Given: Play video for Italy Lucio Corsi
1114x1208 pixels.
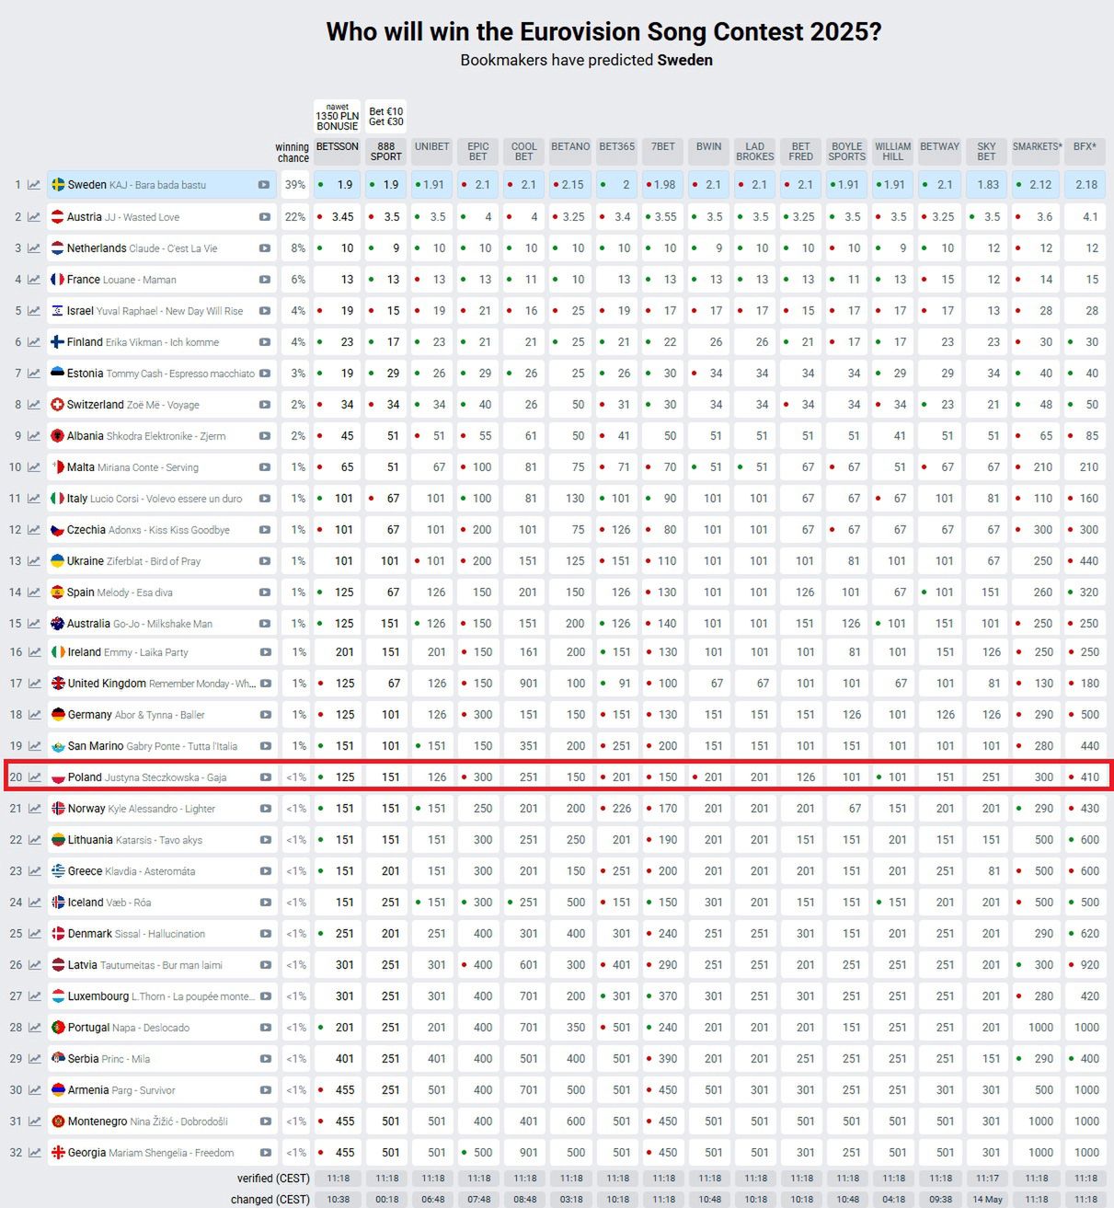Looking at the screenshot, I should pos(264,499).
